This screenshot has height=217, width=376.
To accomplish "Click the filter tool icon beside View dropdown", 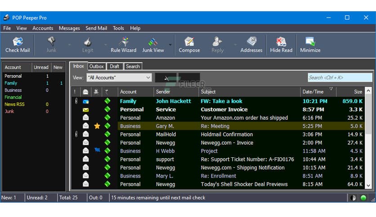I will point(166,78).
